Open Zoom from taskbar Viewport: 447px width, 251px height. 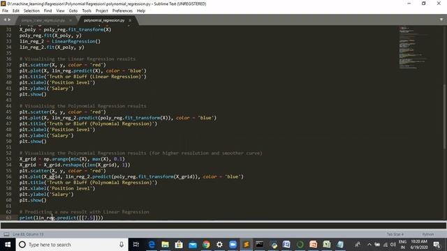(233, 245)
